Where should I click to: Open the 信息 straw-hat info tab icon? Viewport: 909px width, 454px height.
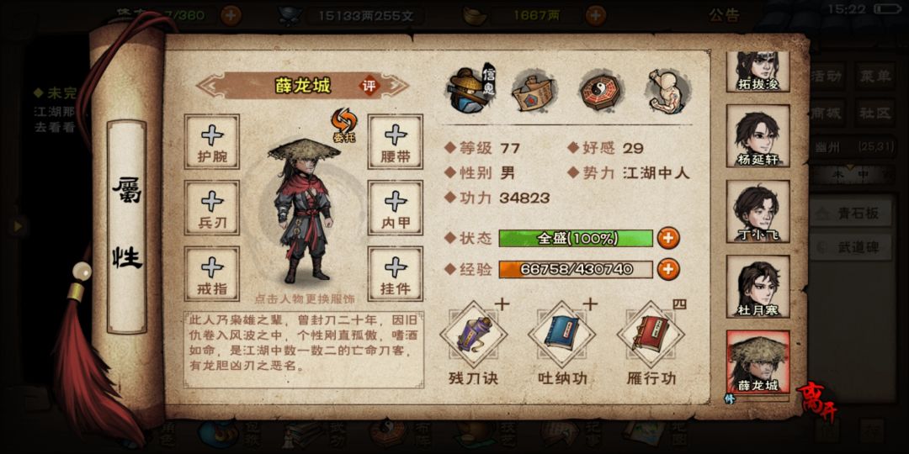click(469, 90)
